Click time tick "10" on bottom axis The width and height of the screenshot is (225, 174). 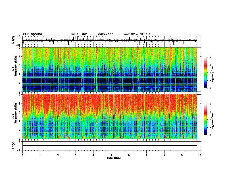point(200,155)
